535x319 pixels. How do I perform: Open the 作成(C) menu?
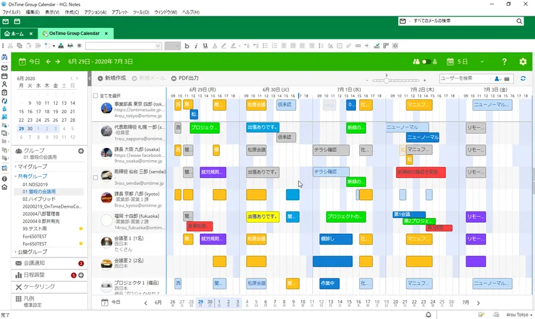[x=71, y=12]
